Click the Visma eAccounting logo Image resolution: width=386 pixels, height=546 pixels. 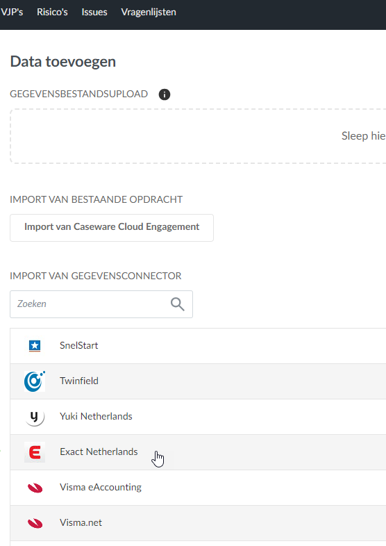click(x=35, y=488)
